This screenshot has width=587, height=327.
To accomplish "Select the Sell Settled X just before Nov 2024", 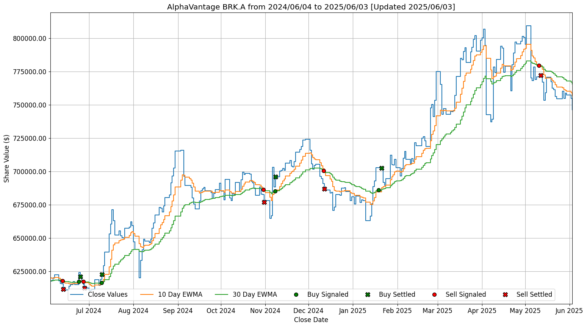I will click(x=264, y=202).
